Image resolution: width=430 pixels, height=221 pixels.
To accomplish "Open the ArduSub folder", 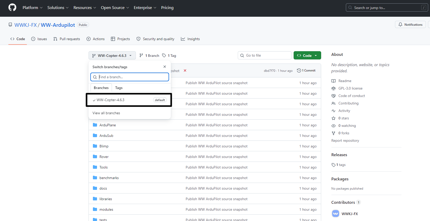I will (x=106, y=136).
